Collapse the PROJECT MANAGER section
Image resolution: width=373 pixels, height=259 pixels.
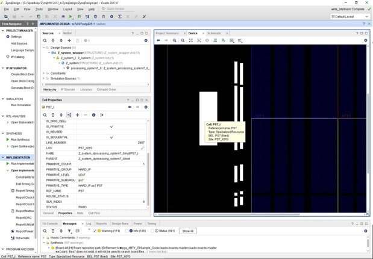(3, 31)
